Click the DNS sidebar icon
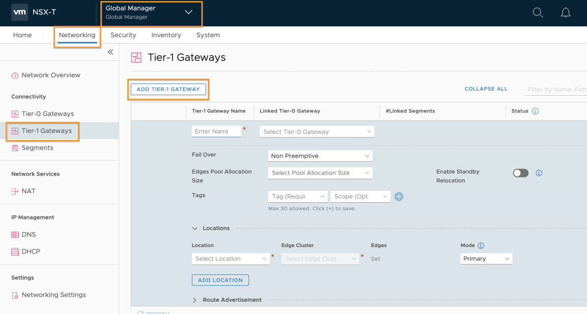This screenshot has width=587, height=314. 15,235
